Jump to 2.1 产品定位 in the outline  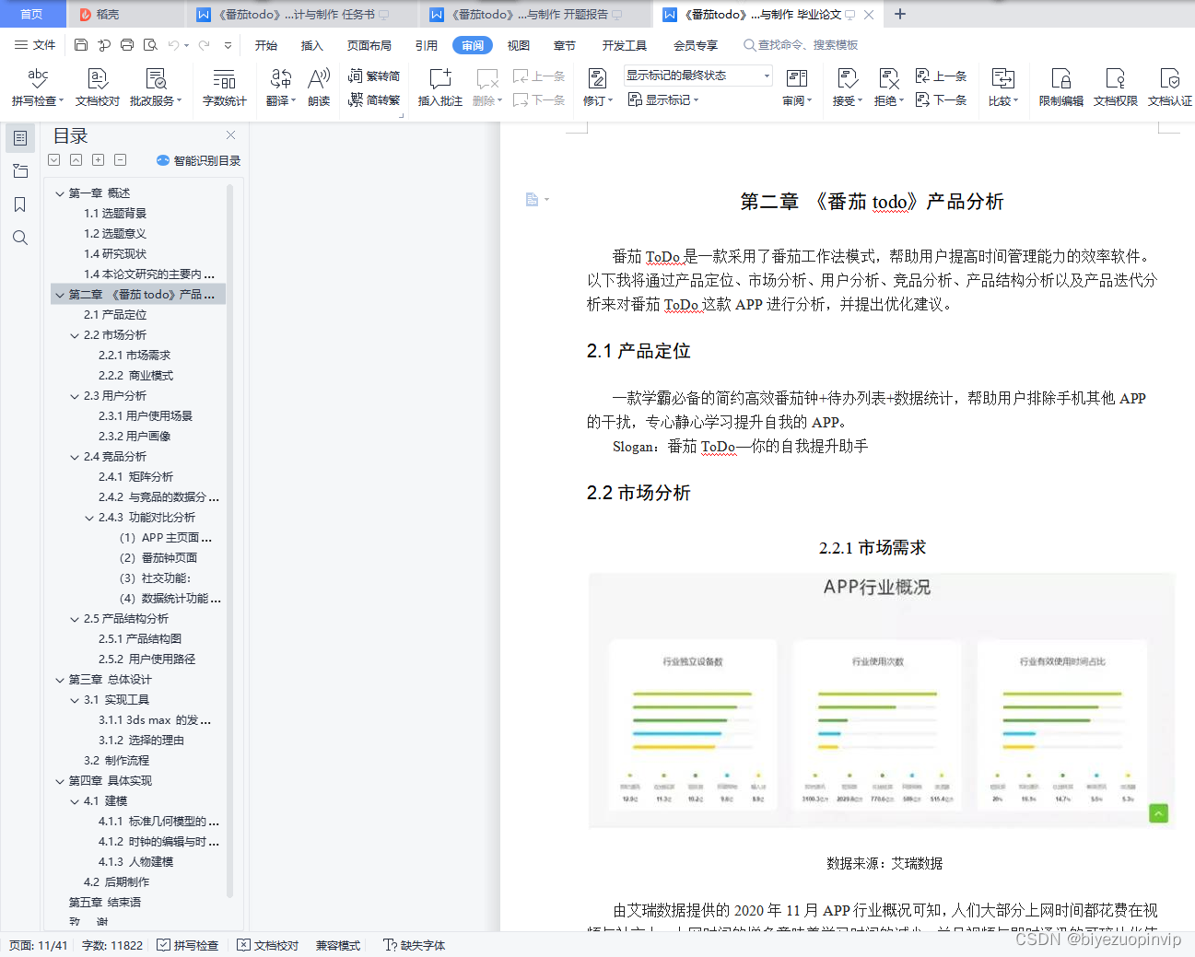click(x=115, y=315)
